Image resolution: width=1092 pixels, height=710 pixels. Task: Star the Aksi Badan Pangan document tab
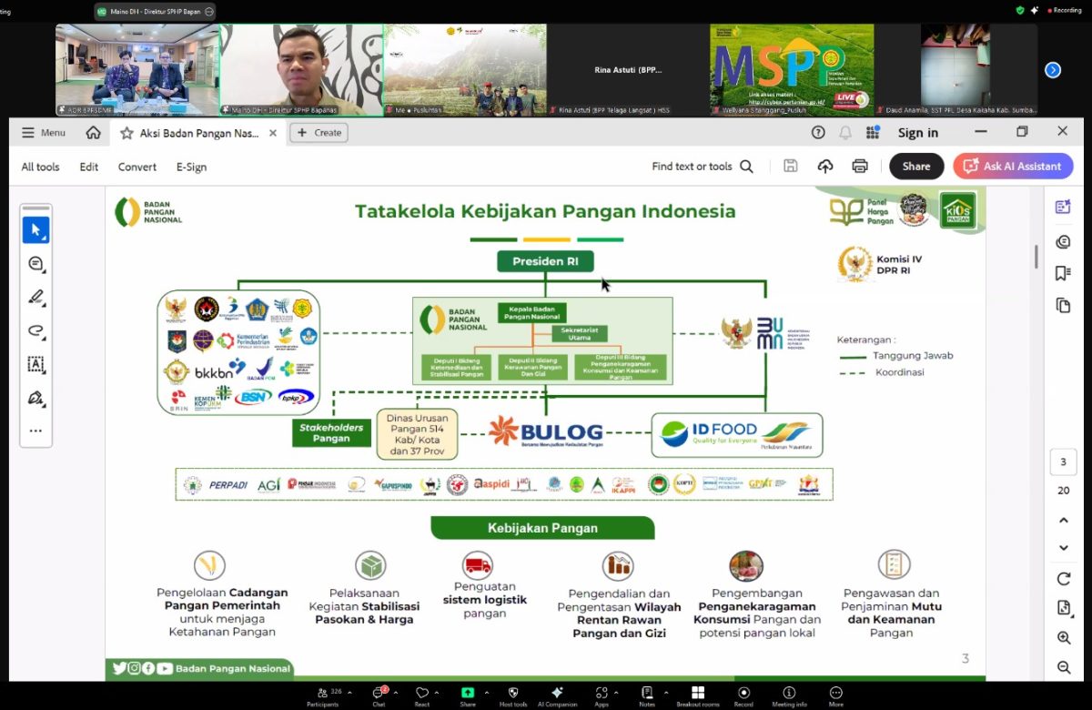(x=127, y=133)
